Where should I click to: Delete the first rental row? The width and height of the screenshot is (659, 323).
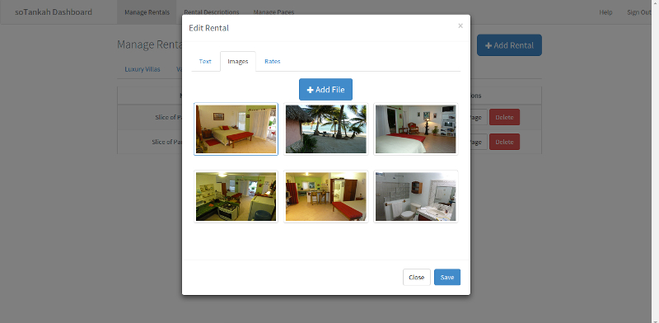(504, 117)
